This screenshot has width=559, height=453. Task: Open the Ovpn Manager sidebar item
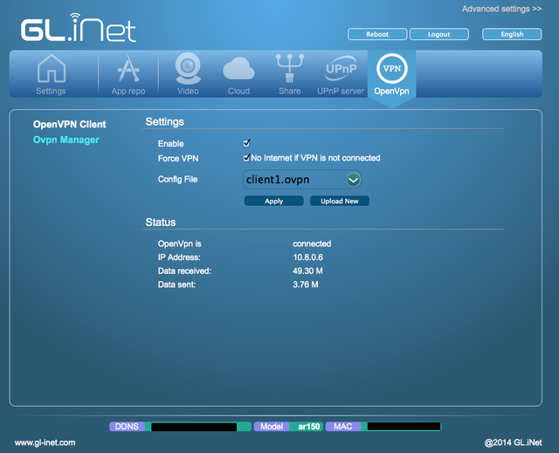click(x=66, y=140)
